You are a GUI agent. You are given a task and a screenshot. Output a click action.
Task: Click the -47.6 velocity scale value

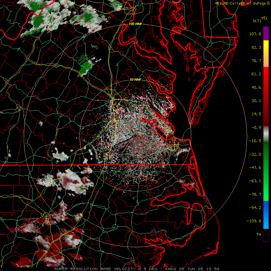coord(255,168)
